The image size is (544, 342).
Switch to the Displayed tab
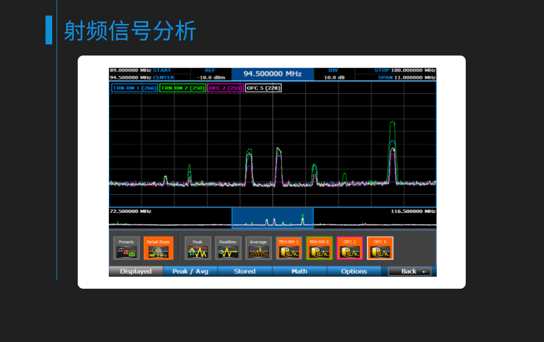pos(136,271)
